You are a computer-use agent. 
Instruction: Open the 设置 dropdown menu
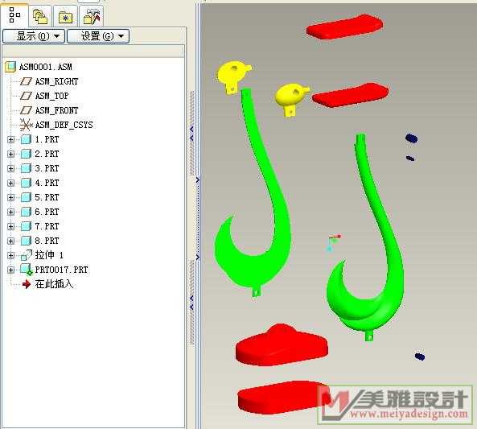(98, 36)
